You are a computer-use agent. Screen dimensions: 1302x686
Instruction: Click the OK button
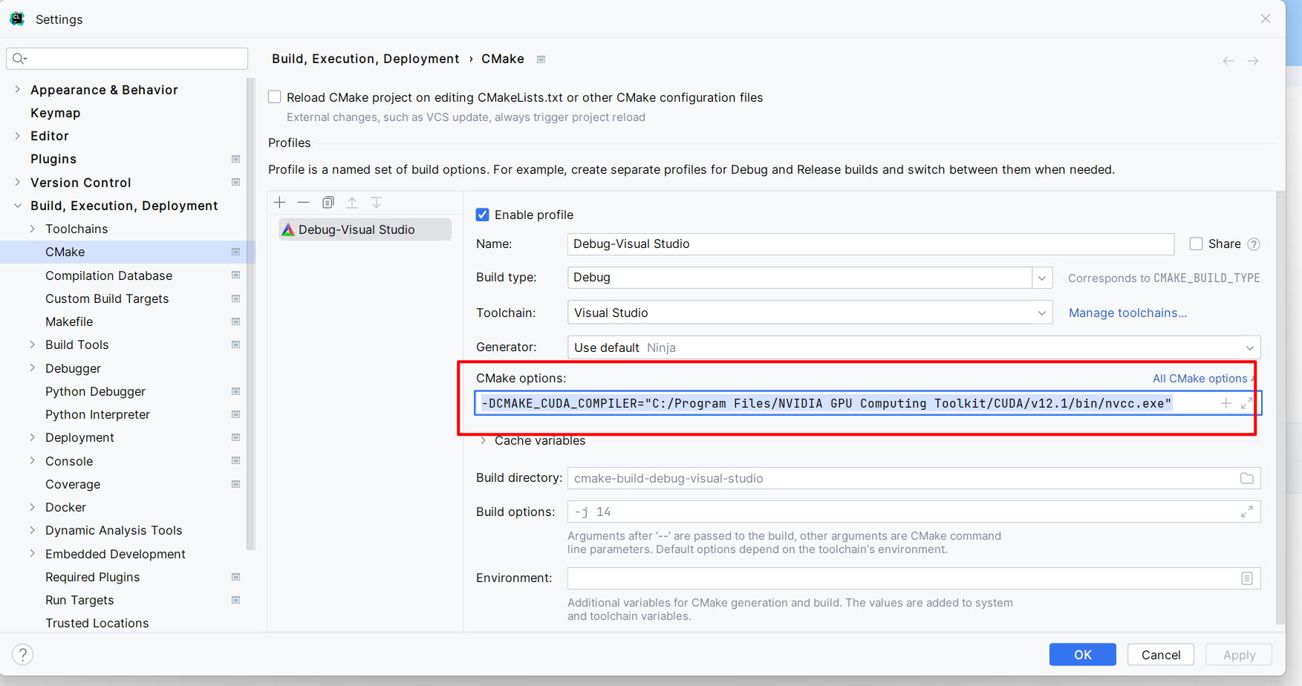tap(1083, 655)
